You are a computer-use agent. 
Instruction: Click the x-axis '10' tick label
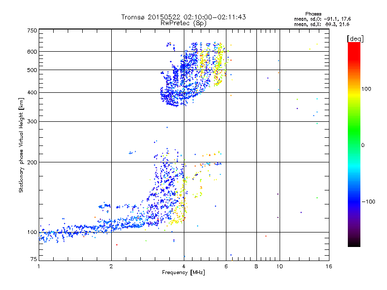pyautogui.click(x=280, y=266)
